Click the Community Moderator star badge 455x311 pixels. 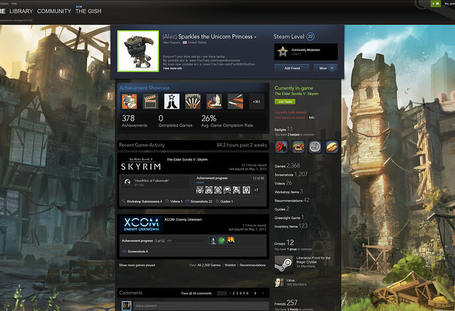coord(282,52)
